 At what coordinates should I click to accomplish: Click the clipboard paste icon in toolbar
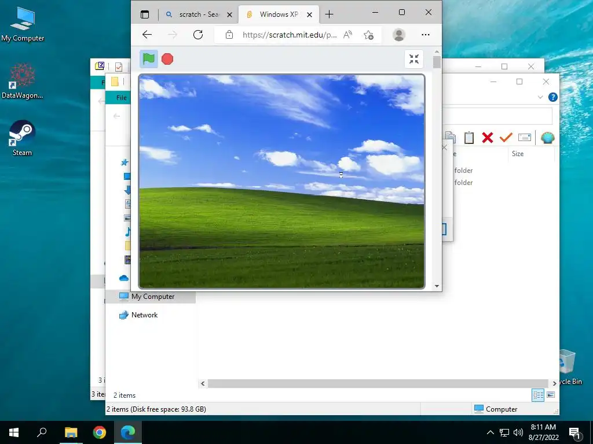(469, 138)
